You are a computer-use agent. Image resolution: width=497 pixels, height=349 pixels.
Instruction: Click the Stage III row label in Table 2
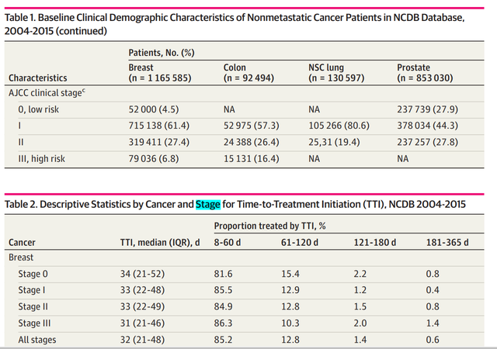pyautogui.click(x=39, y=323)
